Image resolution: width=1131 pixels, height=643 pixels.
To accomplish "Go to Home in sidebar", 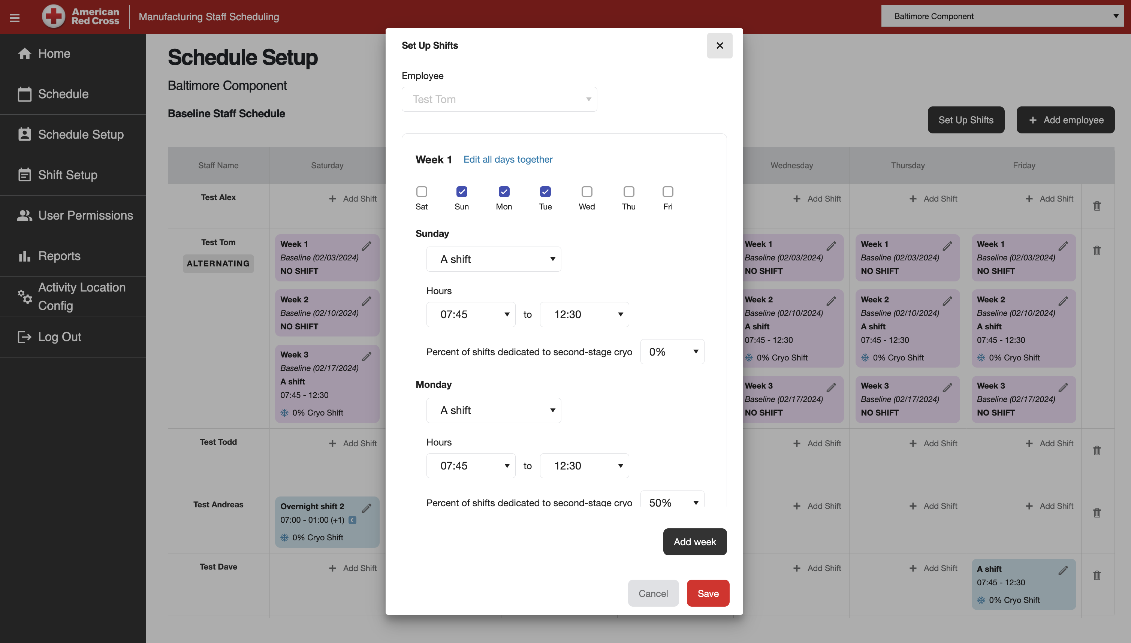I will [x=73, y=54].
